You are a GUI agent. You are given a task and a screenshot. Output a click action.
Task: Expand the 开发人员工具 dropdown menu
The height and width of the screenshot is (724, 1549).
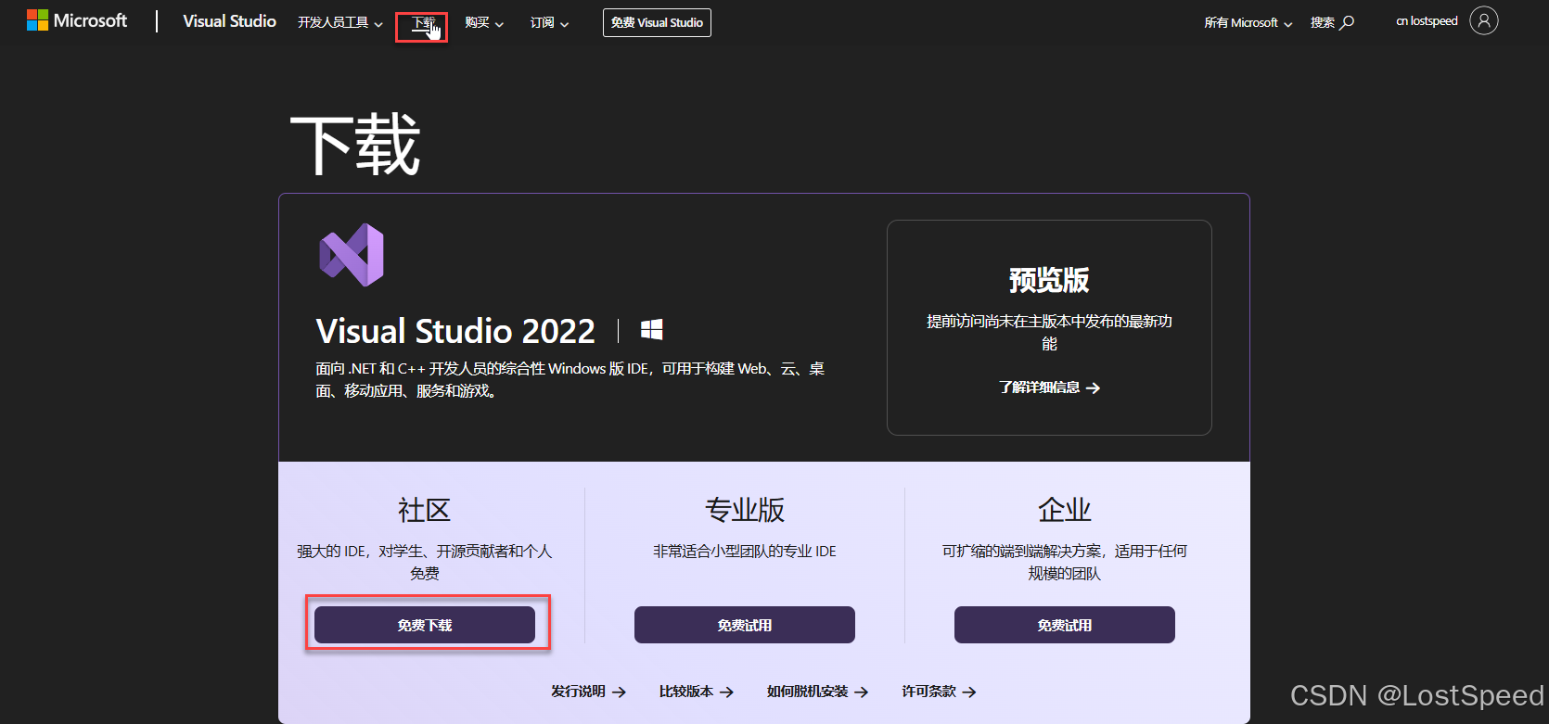pos(339,22)
